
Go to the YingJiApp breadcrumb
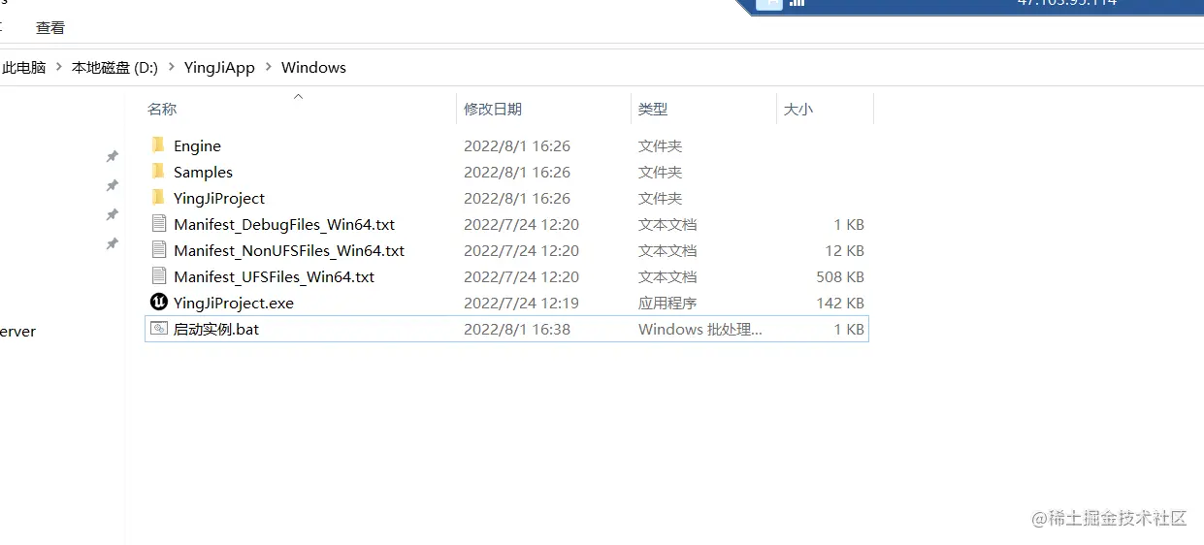[x=219, y=68]
